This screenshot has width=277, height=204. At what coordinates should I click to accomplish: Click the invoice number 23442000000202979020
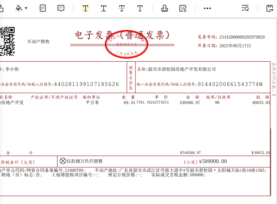point(242,37)
